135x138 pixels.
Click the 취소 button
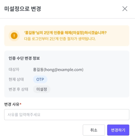click(x=94, y=130)
